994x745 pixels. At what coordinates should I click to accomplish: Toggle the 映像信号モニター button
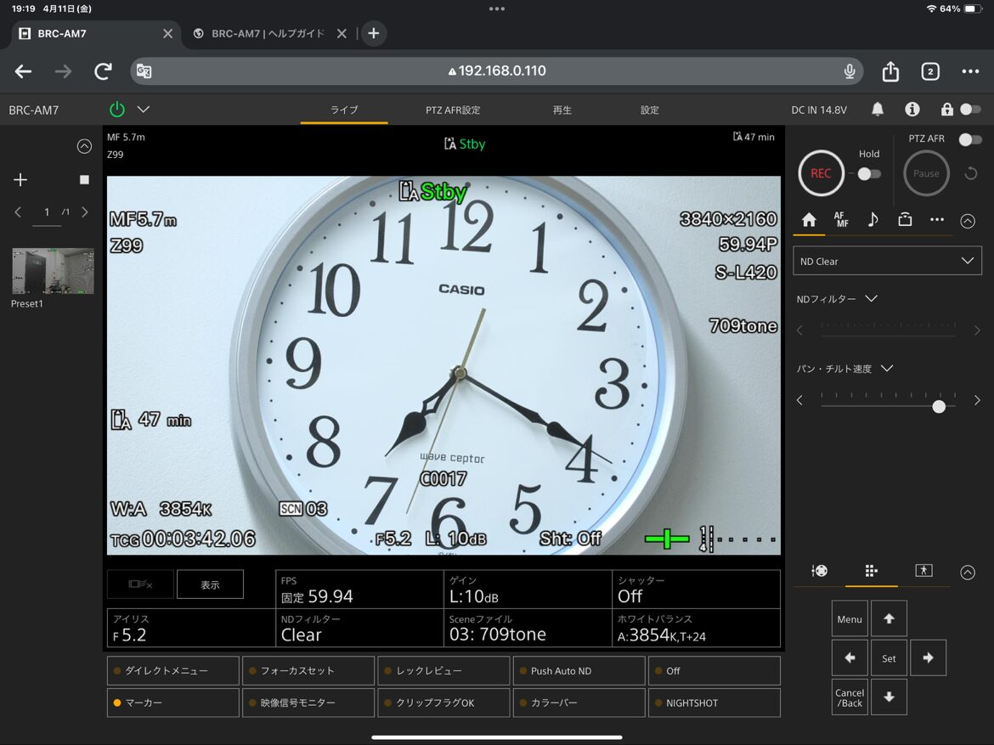(x=308, y=703)
